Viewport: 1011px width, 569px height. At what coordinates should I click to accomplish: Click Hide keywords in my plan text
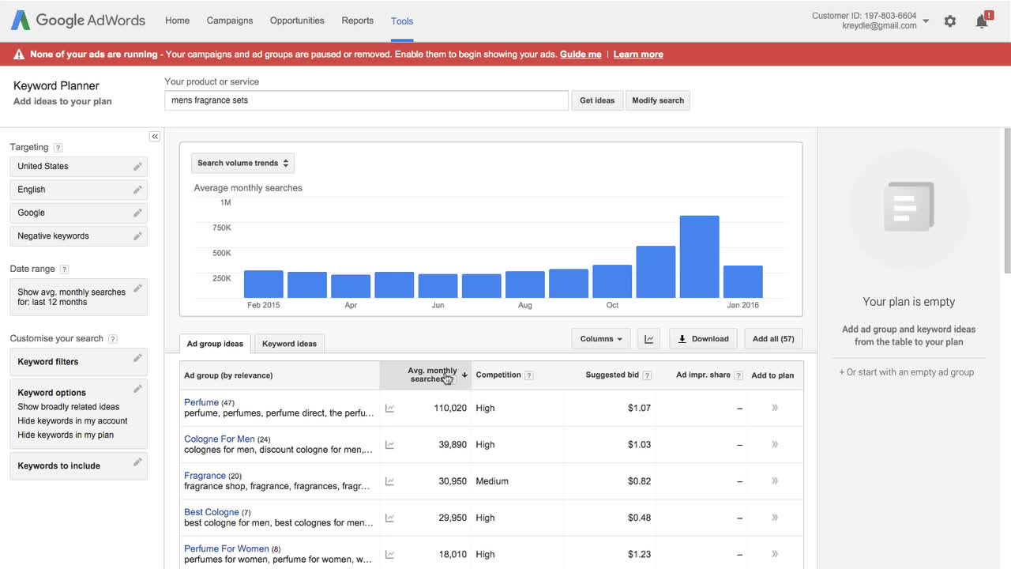coord(66,435)
